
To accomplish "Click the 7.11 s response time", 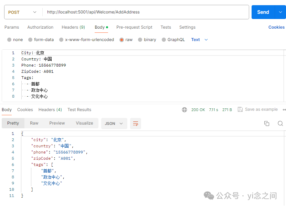I will tap(214, 110).
